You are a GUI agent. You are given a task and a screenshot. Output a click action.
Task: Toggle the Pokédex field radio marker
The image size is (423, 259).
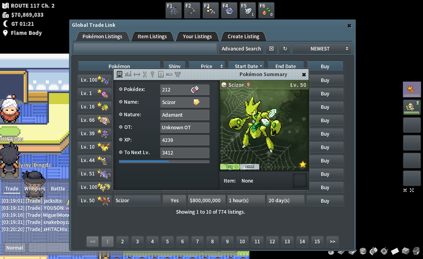121,89
